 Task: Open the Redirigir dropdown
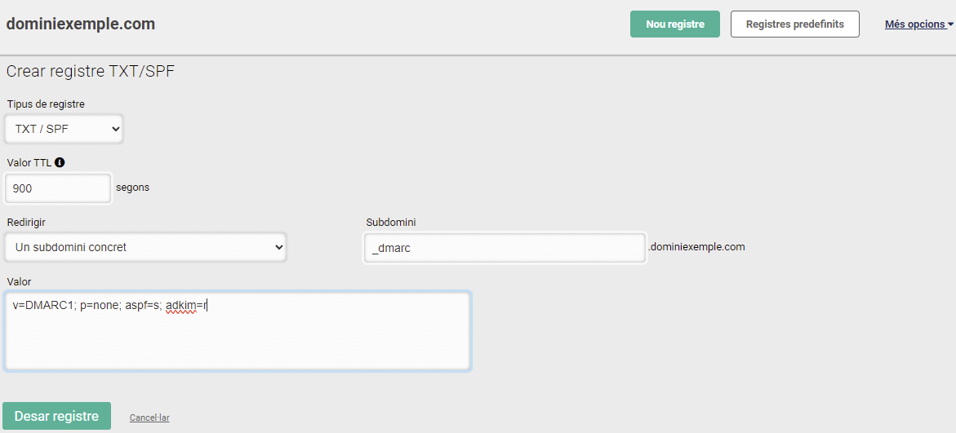pyautogui.click(x=145, y=247)
